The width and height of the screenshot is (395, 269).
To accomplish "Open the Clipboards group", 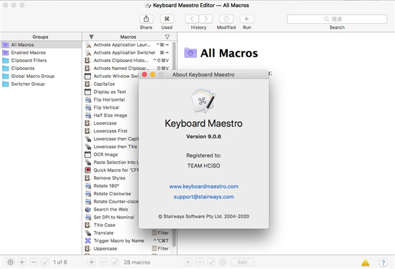I will click(x=41, y=68).
